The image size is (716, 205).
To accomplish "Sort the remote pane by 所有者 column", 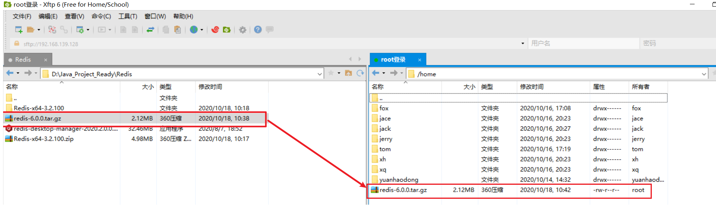I will tap(648, 87).
